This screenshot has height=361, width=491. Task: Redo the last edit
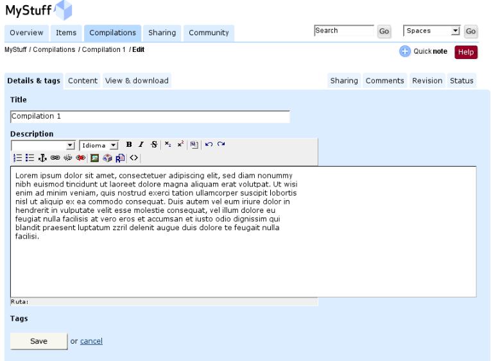[221, 145]
